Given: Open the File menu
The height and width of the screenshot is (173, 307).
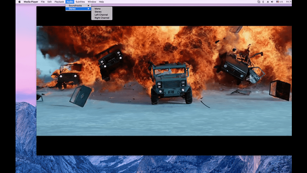Looking at the screenshot, I should (43, 2).
